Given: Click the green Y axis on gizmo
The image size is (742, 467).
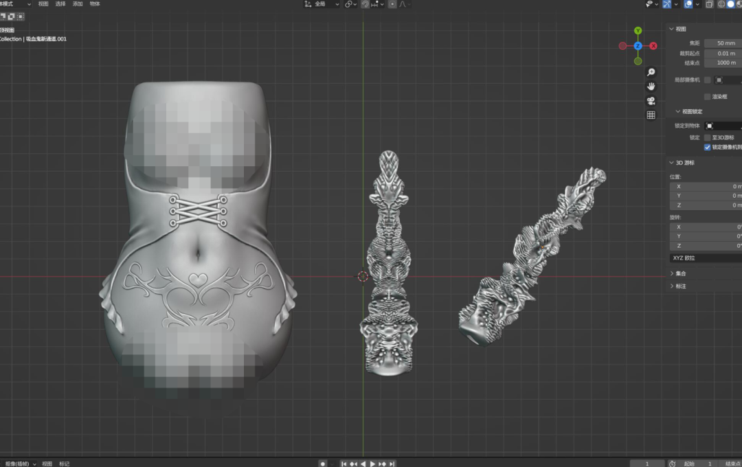Looking at the screenshot, I should pos(638,31).
